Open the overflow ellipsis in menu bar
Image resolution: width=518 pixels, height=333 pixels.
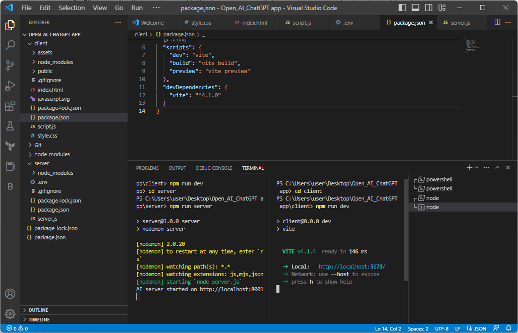(156, 8)
